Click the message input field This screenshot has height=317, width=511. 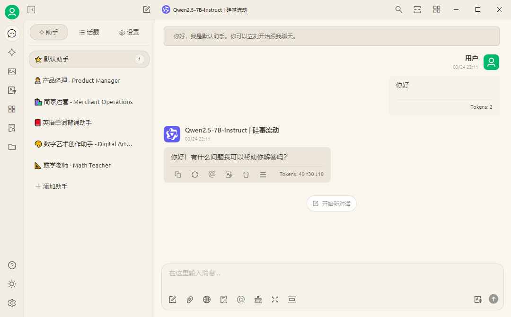point(331,273)
